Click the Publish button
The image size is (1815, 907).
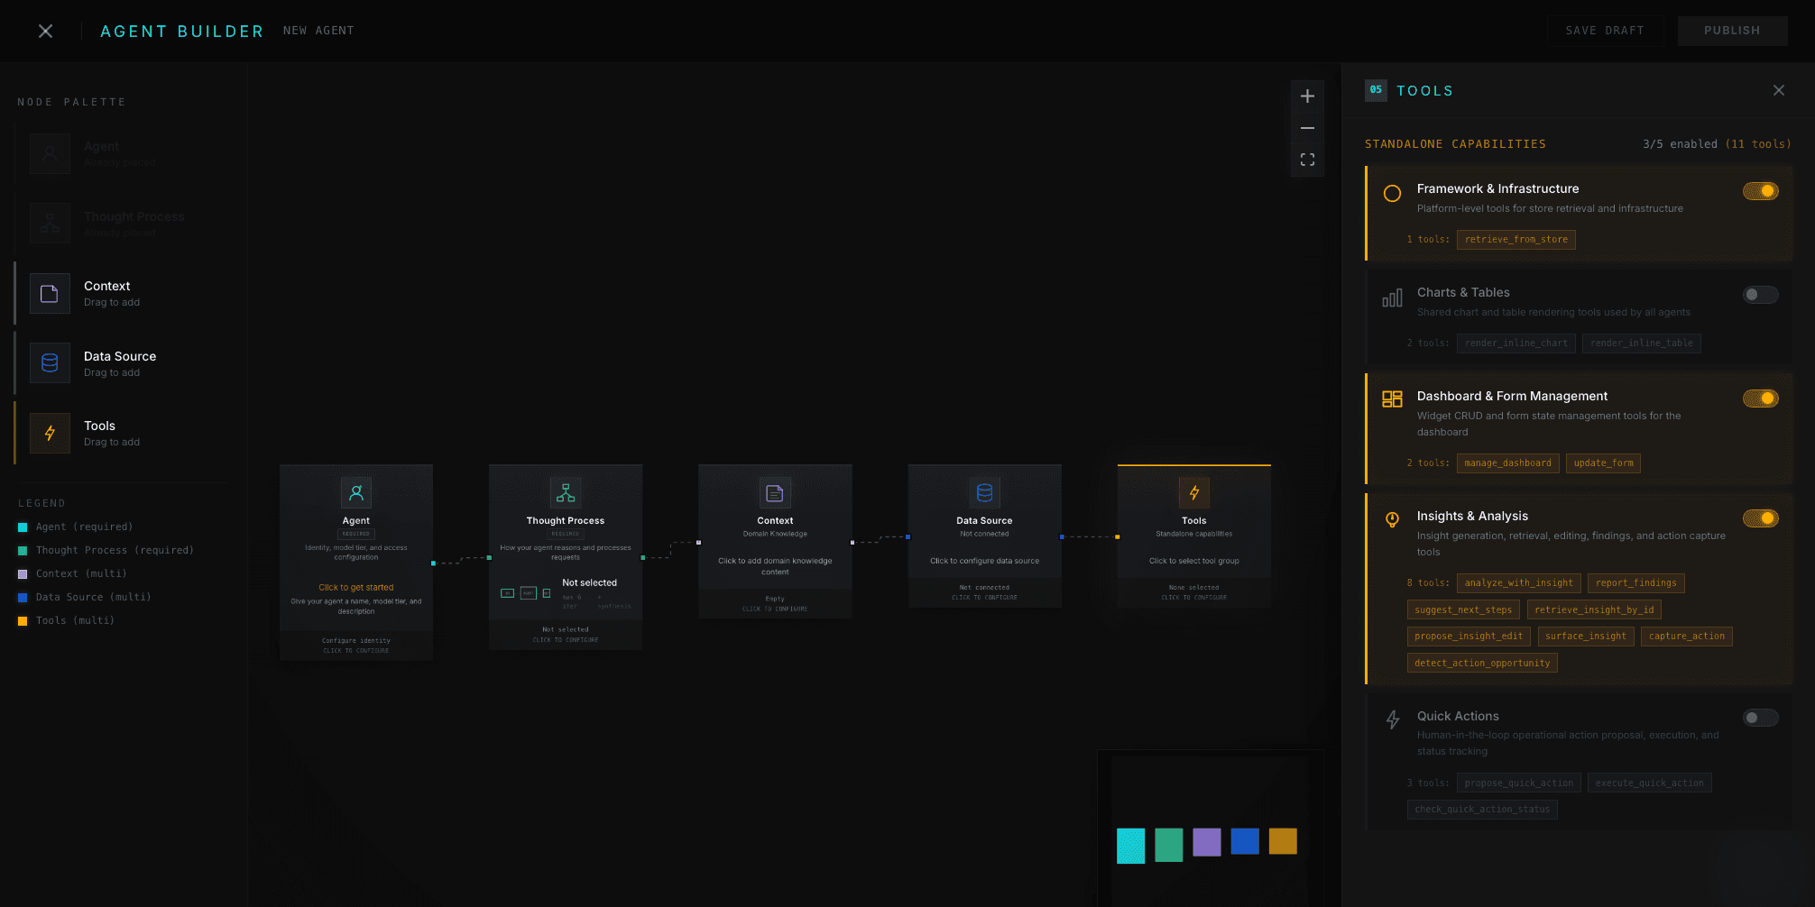click(1732, 31)
